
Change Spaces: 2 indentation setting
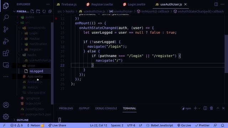click(x=117, y=125)
